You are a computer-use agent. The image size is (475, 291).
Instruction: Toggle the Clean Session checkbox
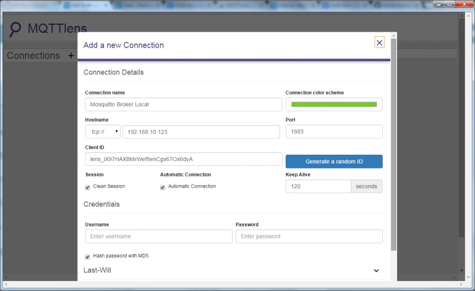tap(88, 188)
